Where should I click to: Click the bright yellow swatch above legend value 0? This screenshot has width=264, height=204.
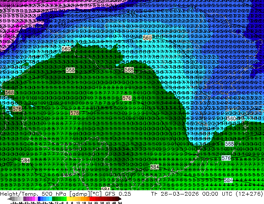click(x=68, y=199)
